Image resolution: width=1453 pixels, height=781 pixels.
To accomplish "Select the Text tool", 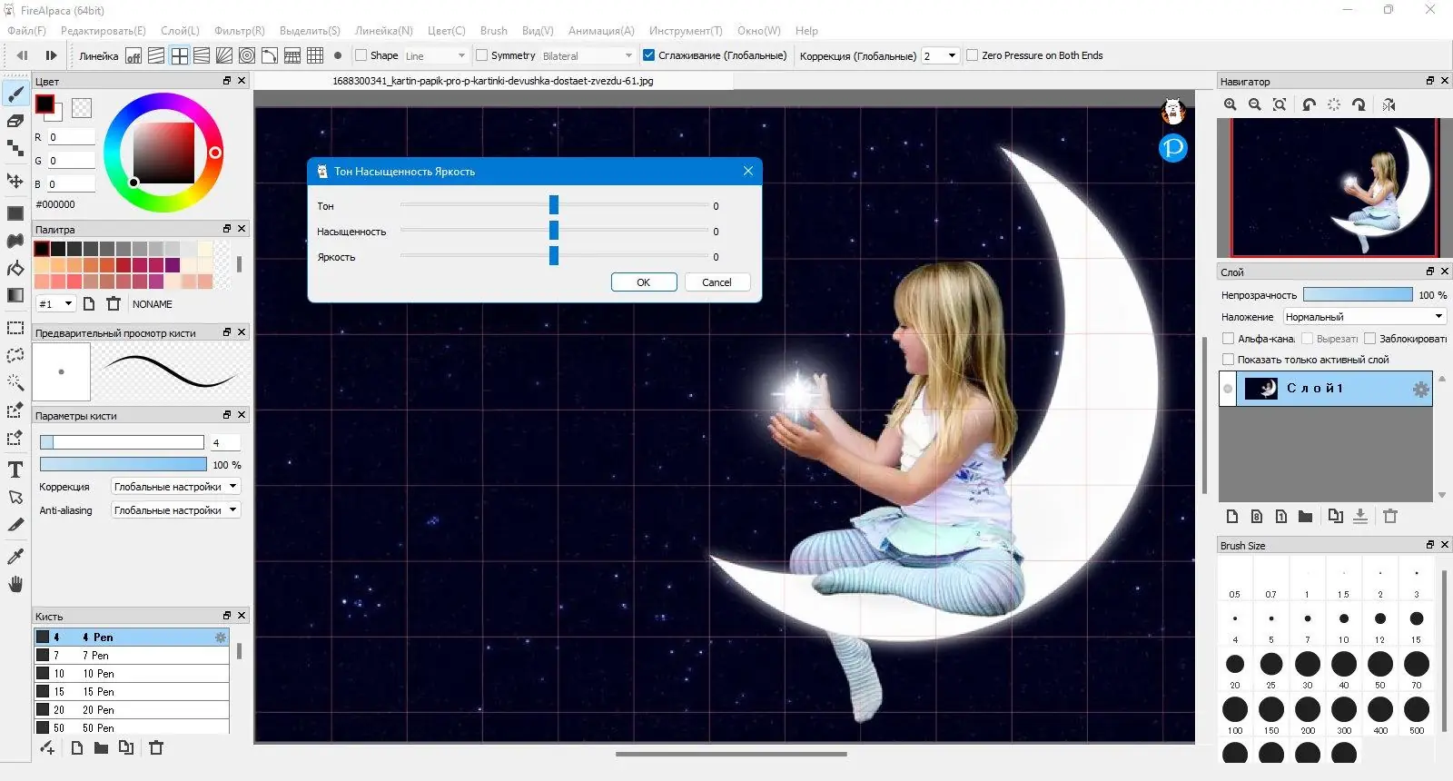I will 15,470.
